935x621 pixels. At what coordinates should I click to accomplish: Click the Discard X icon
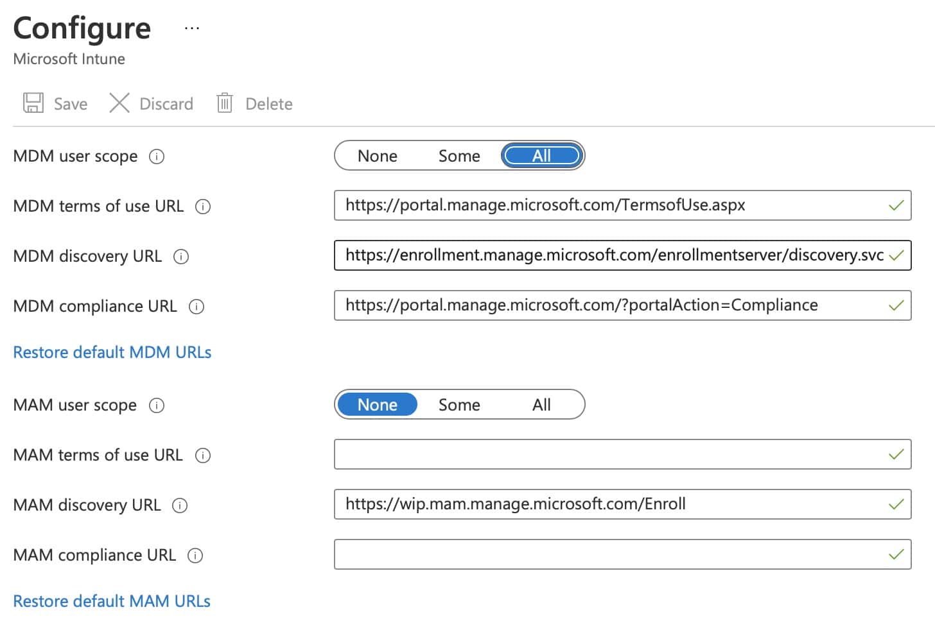coord(119,103)
